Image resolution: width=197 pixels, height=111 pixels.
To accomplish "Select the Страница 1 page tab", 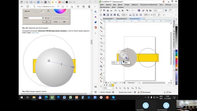I will coord(131,83).
